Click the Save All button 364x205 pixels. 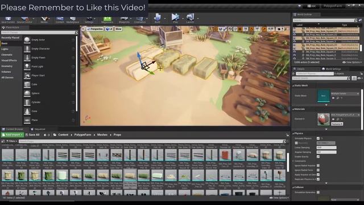coord(32,135)
